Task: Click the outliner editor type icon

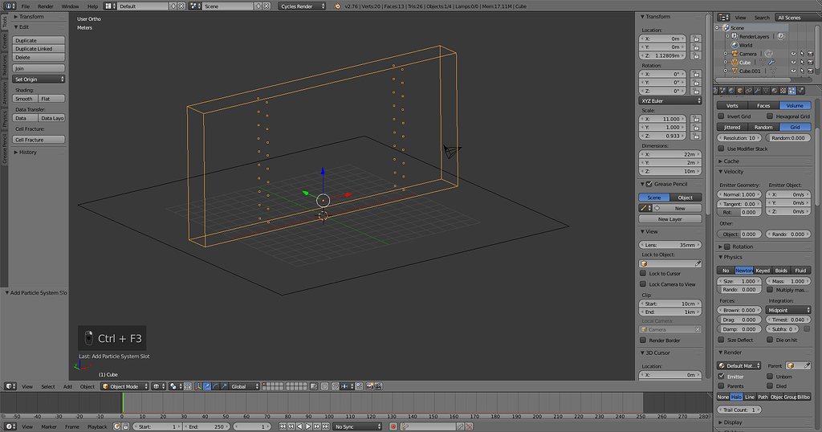Action: tap(723, 18)
